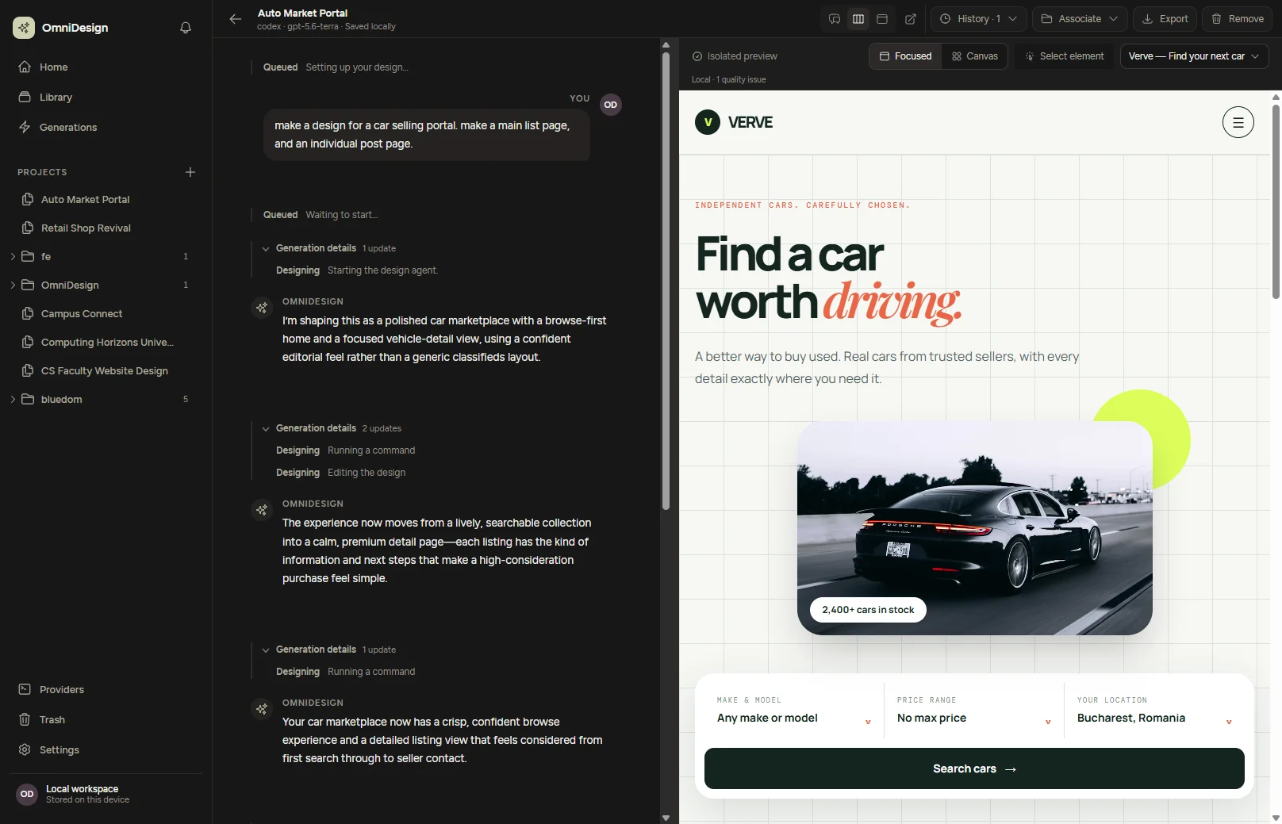Switch to Focused view mode

point(906,56)
